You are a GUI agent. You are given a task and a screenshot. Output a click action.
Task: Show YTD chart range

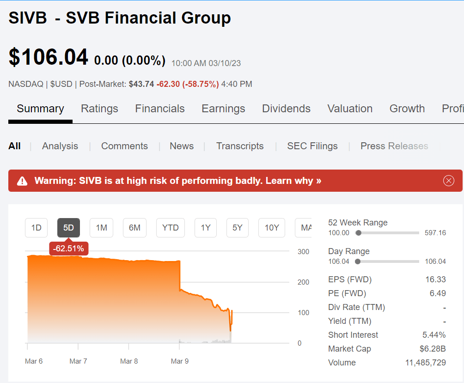[x=171, y=228]
